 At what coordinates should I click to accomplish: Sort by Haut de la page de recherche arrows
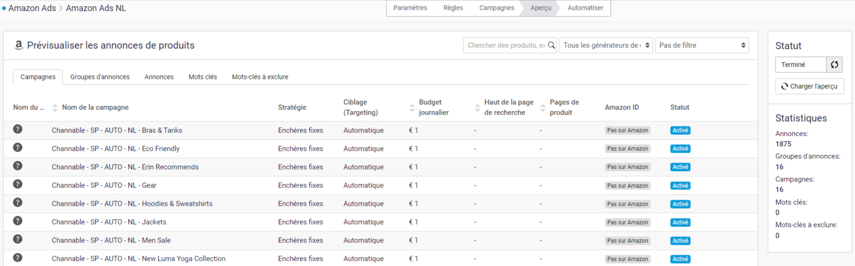tap(478, 108)
